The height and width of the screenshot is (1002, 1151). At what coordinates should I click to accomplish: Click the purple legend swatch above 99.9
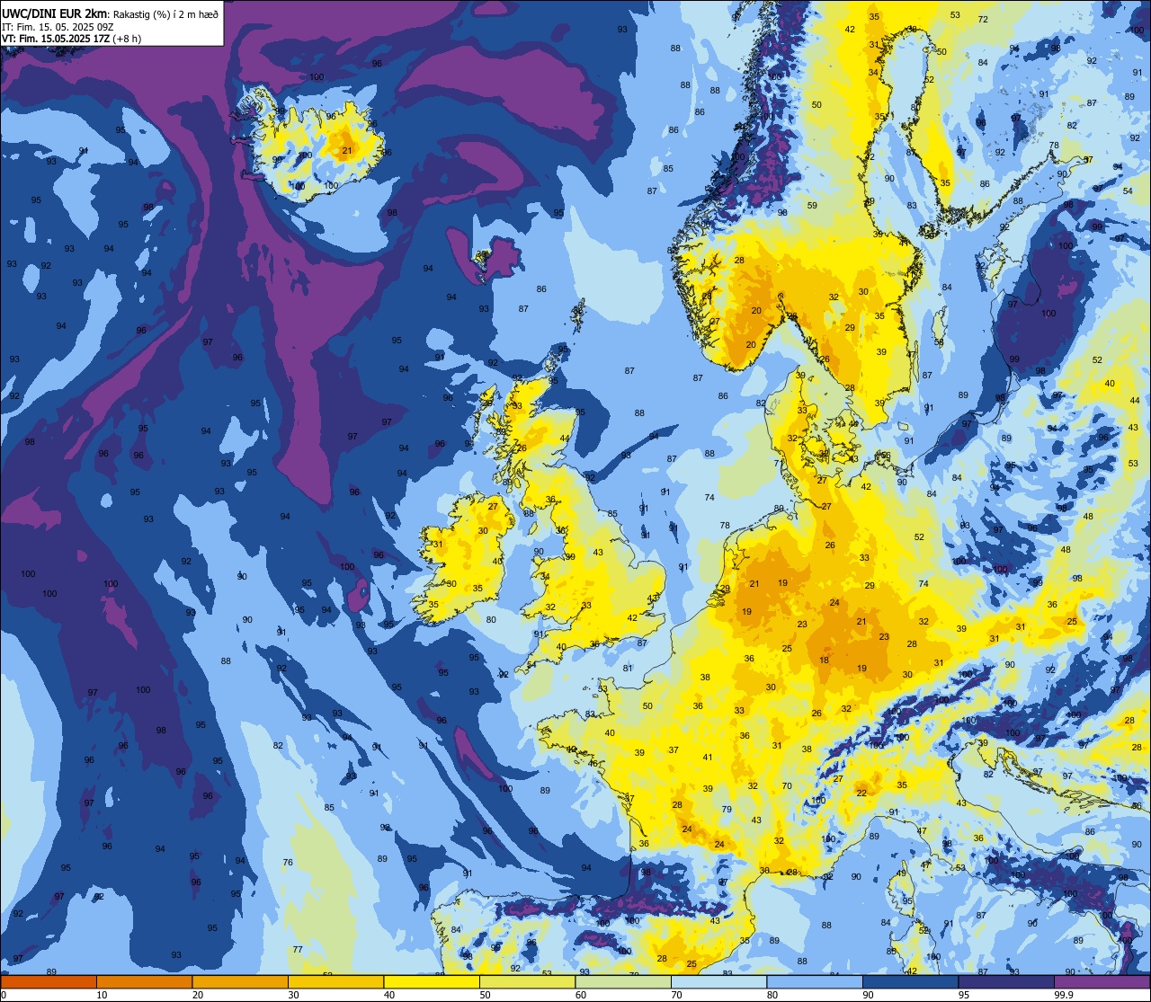pos(1102,981)
